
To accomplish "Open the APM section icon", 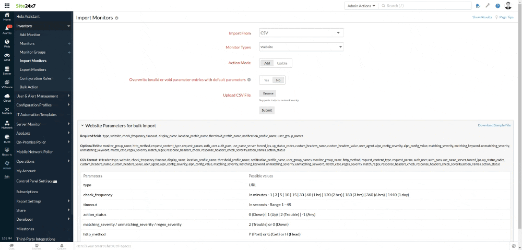I will pos(7,56).
